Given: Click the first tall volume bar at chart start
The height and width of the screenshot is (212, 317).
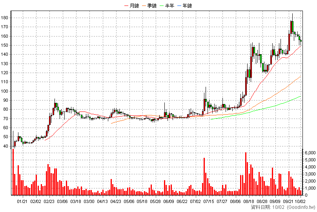Looking at the screenshot, I should pyautogui.click(x=13, y=172).
